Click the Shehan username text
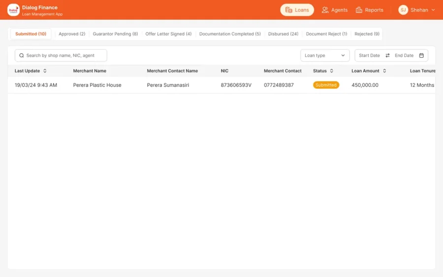 coord(419,10)
